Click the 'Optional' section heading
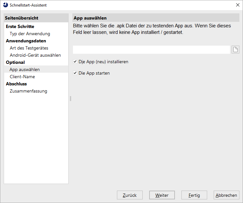This screenshot has width=243, height=203. click(15, 62)
